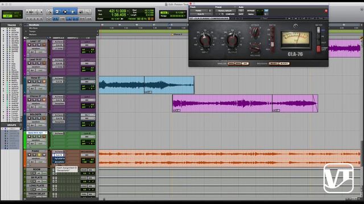Select the Pencil tool

point(89,12)
